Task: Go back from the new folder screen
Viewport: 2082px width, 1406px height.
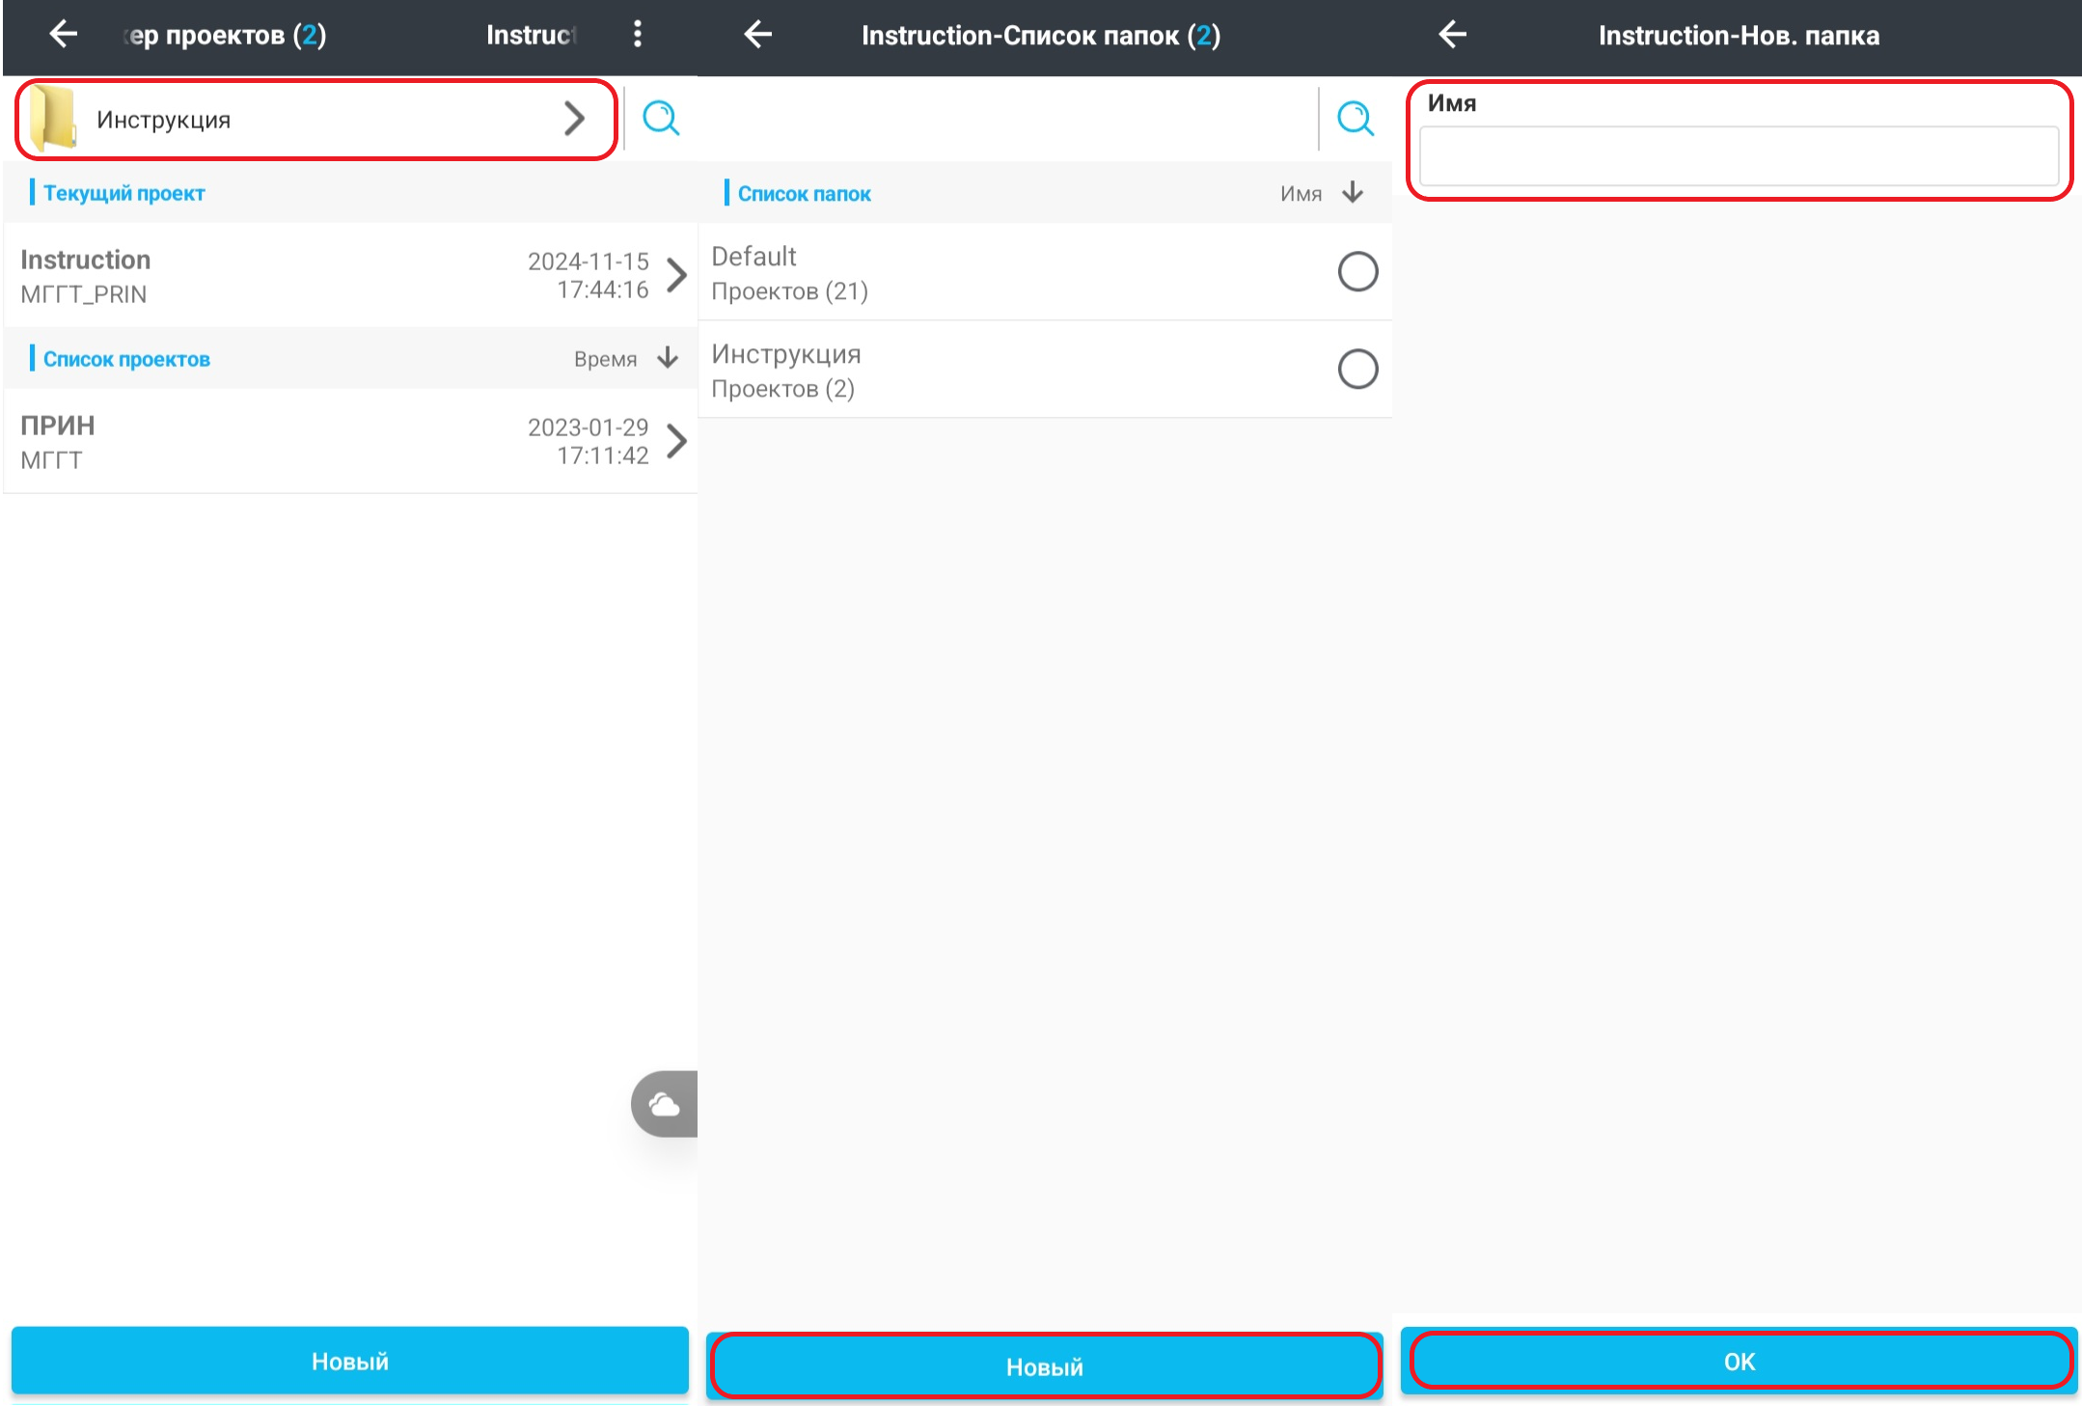Action: 1452,35
